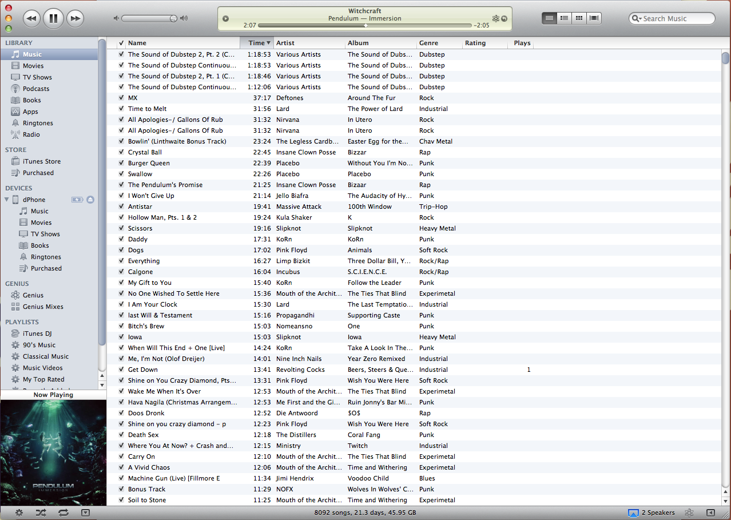The width and height of the screenshot is (731, 520).
Task: Select the dPhone device
Action: tap(34, 200)
